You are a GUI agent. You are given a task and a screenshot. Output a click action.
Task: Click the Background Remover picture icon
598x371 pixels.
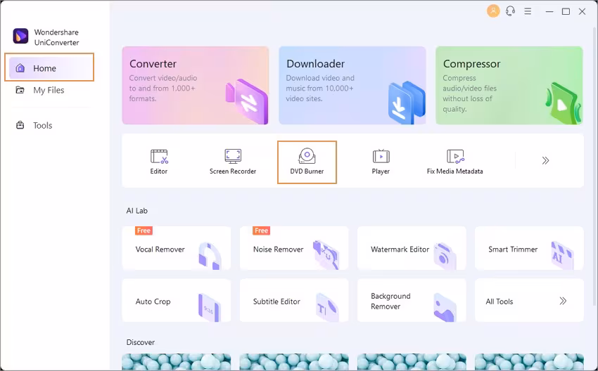pos(445,307)
